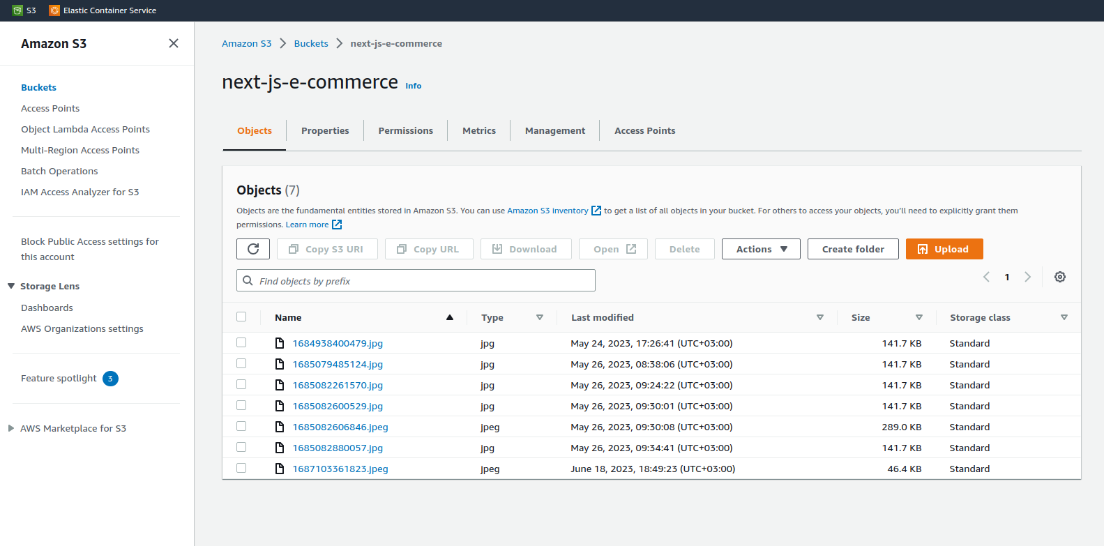Switch to the Metrics tab
This screenshot has height=546, width=1104.
tap(479, 130)
